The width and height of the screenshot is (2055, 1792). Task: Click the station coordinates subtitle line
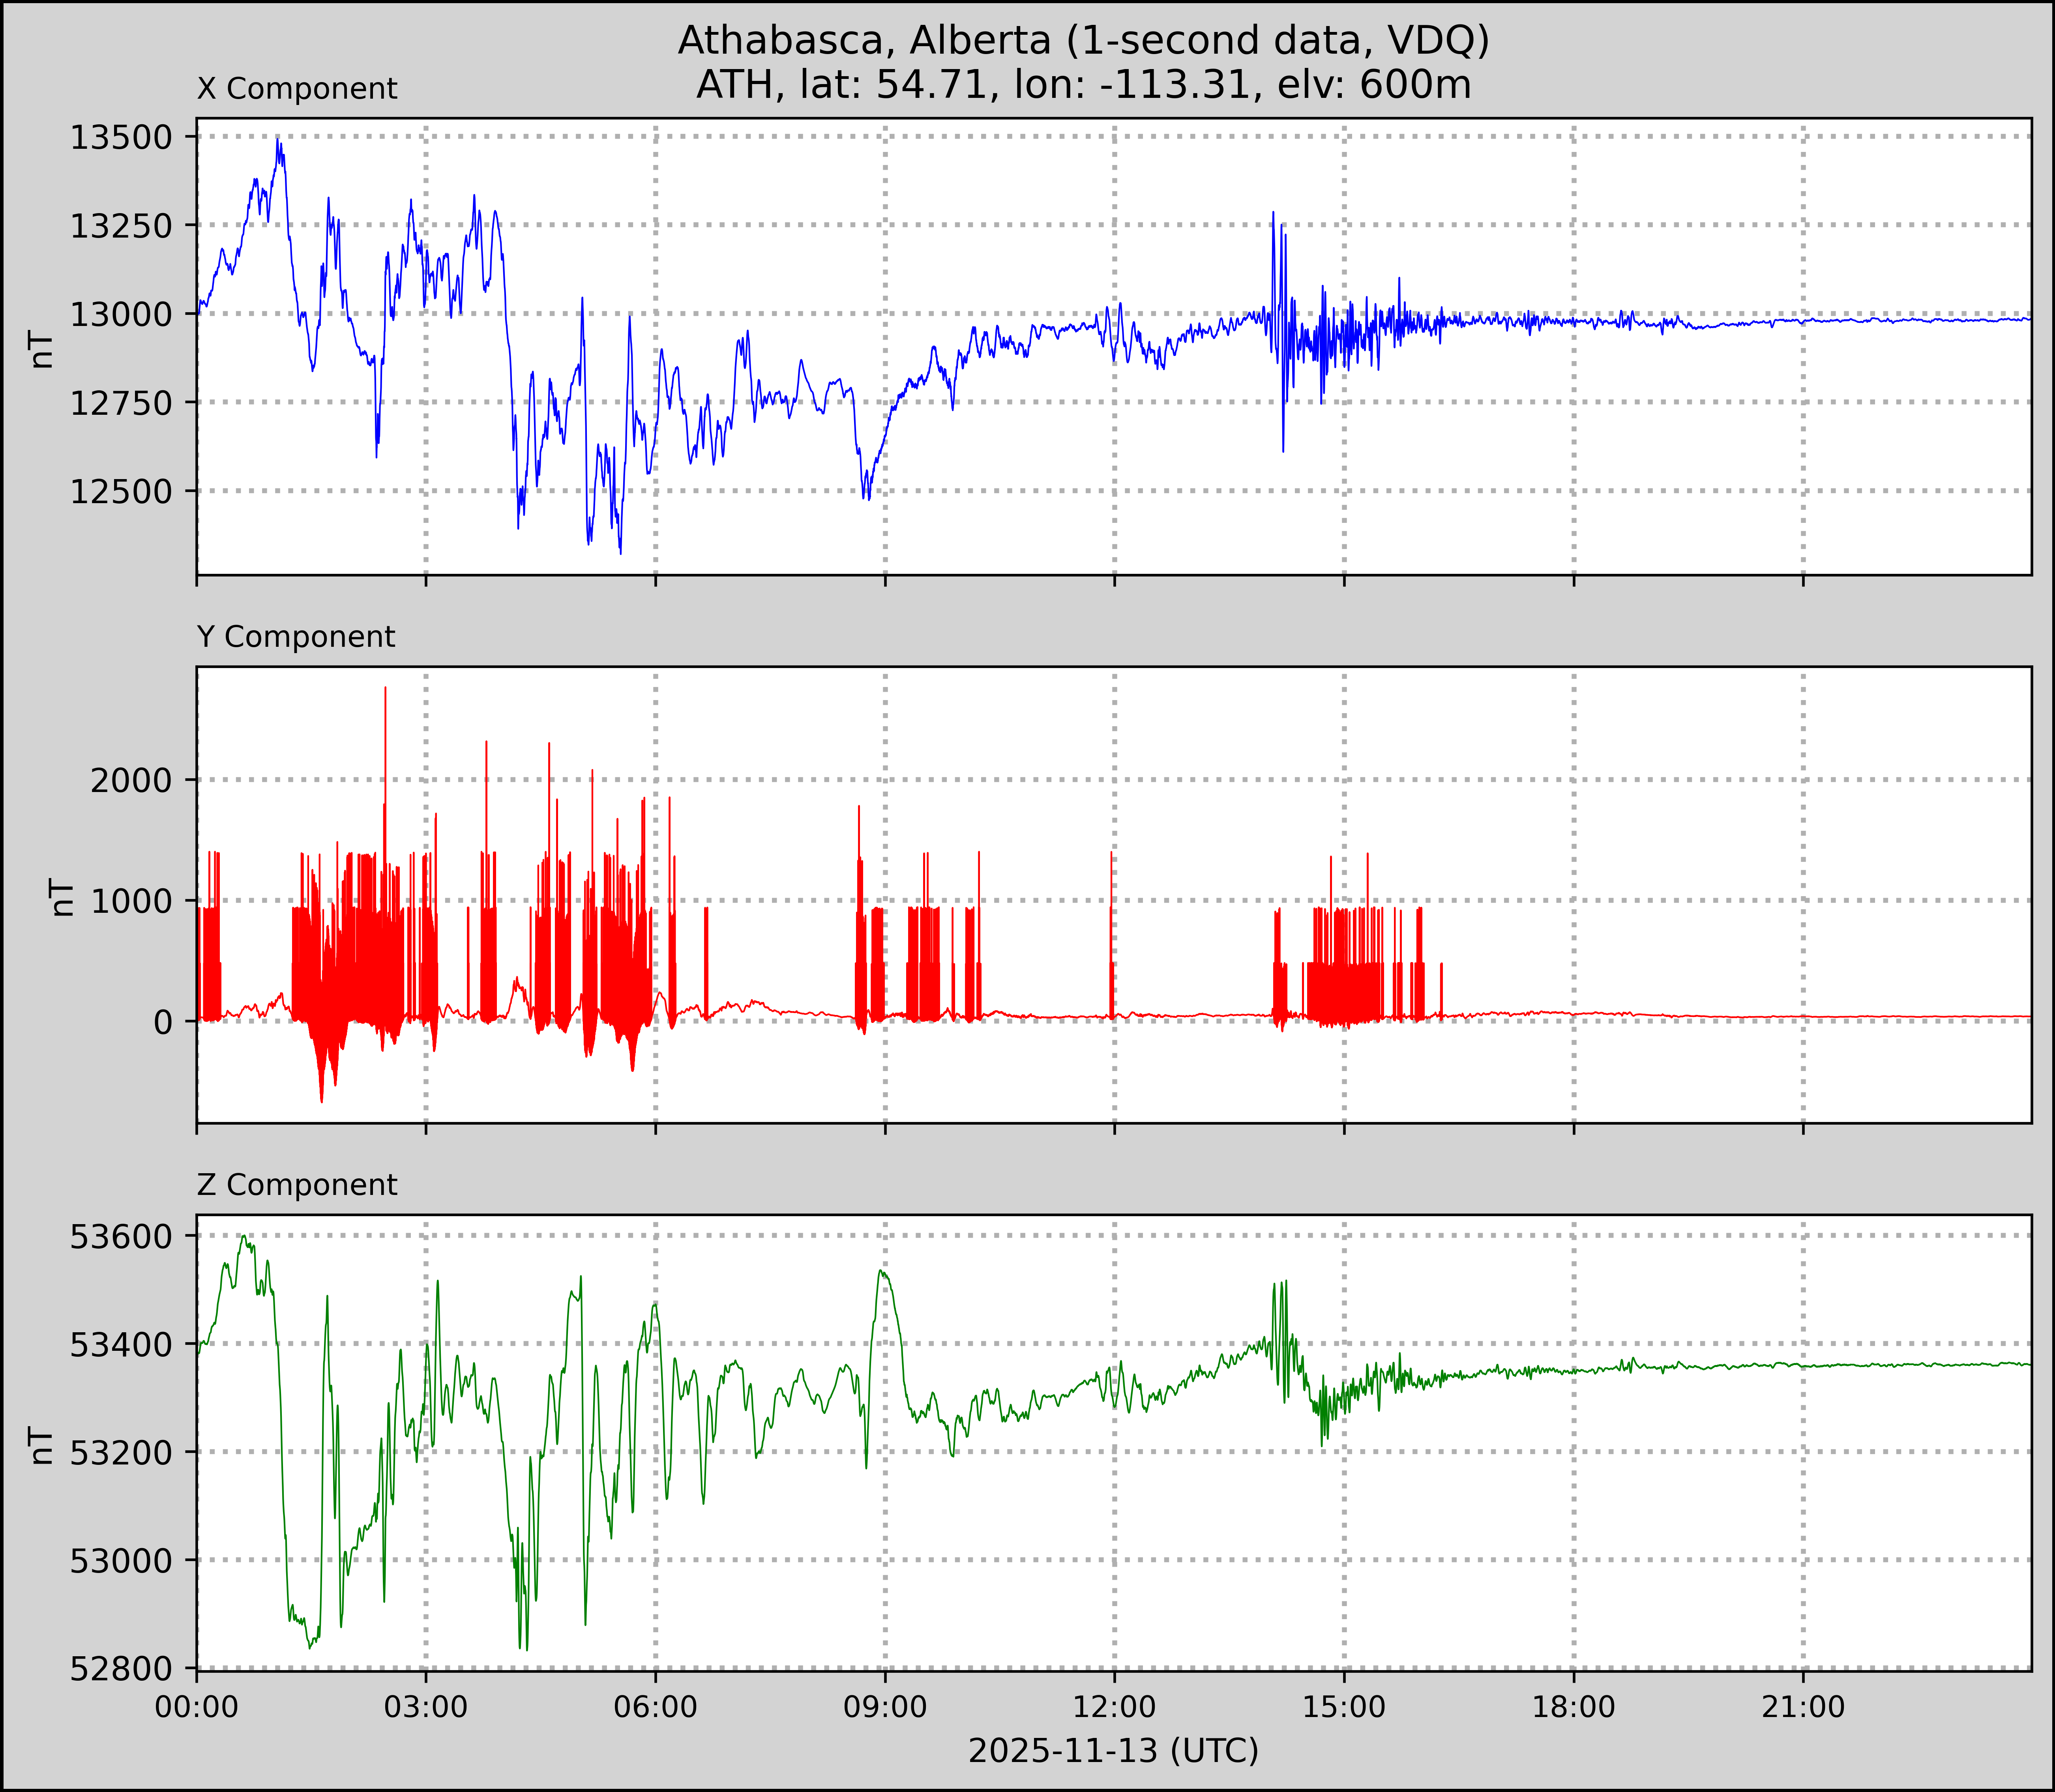[x=1083, y=84]
